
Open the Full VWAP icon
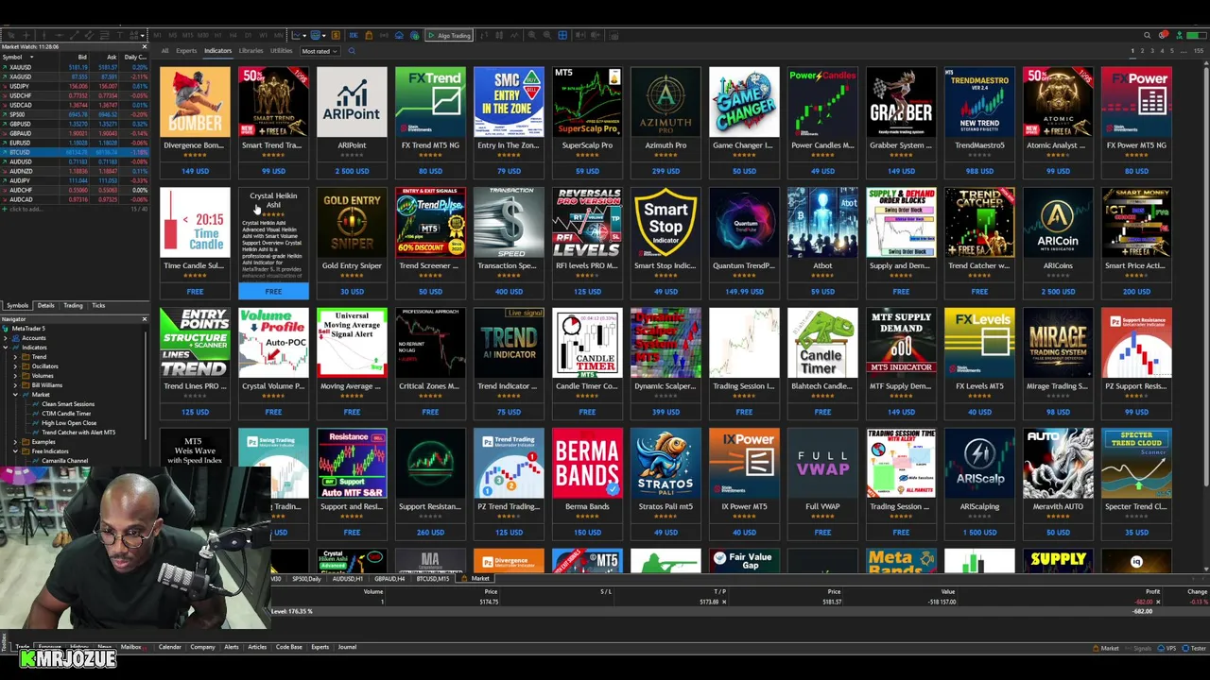pyautogui.click(x=822, y=464)
